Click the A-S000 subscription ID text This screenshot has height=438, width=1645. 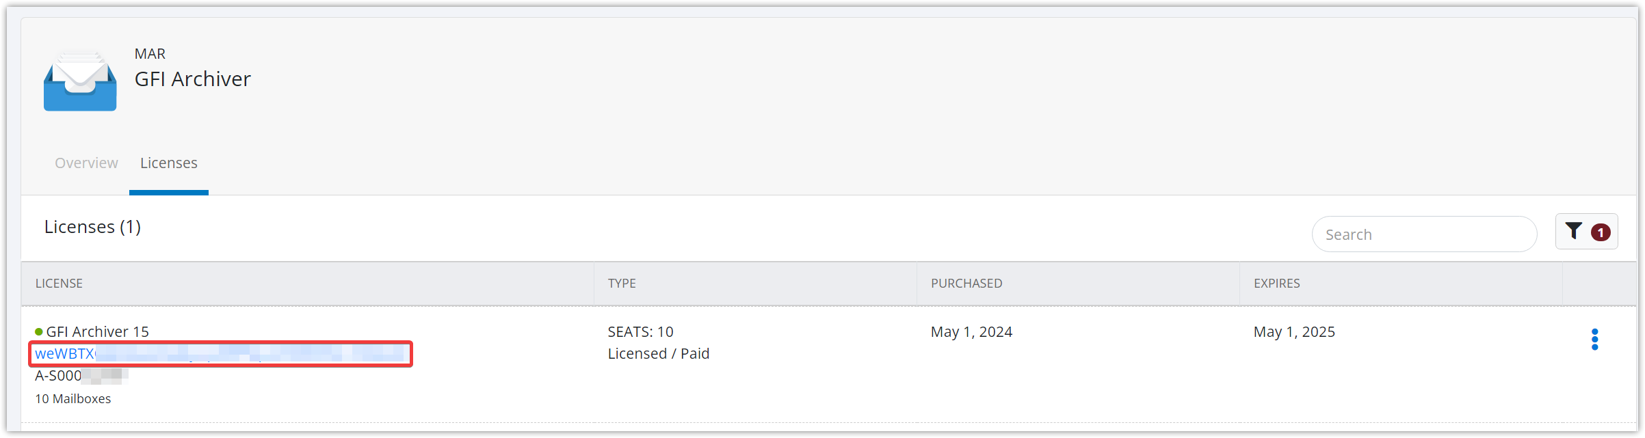(59, 376)
